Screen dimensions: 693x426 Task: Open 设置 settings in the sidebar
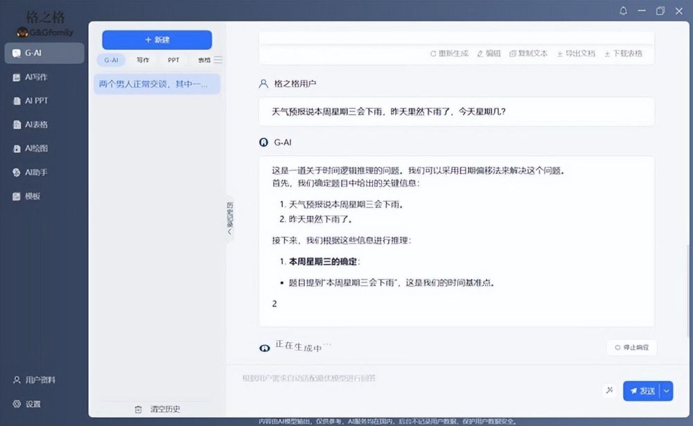[x=28, y=404]
